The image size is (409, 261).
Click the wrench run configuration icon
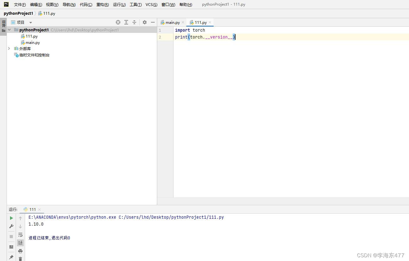(11, 226)
